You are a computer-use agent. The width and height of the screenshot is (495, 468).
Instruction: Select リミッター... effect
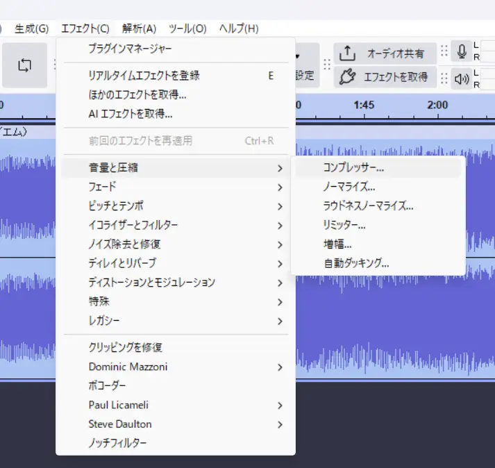(x=344, y=225)
